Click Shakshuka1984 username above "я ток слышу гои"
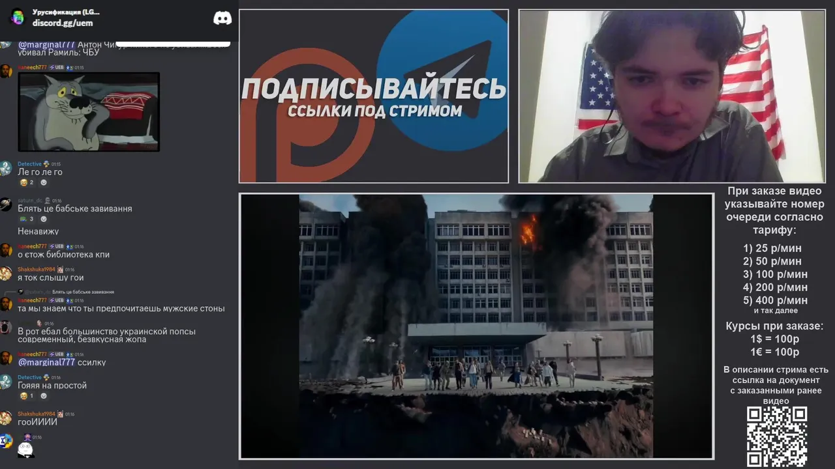 [37, 269]
